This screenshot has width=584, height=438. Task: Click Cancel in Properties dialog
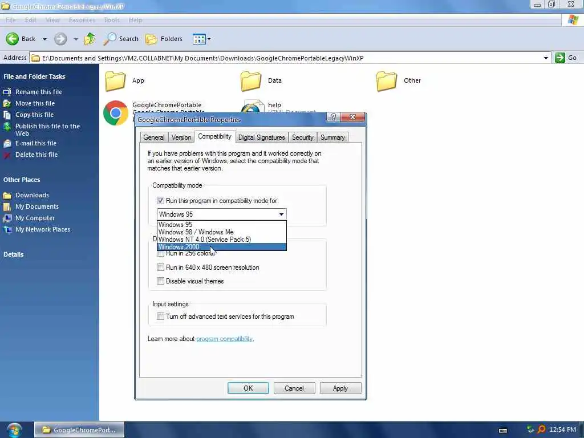point(294,388)
